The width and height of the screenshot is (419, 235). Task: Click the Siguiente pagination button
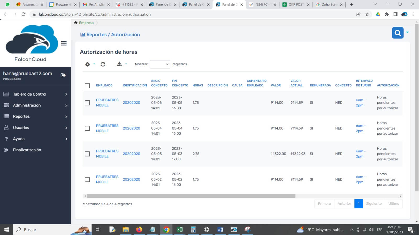tap(374, 204)
